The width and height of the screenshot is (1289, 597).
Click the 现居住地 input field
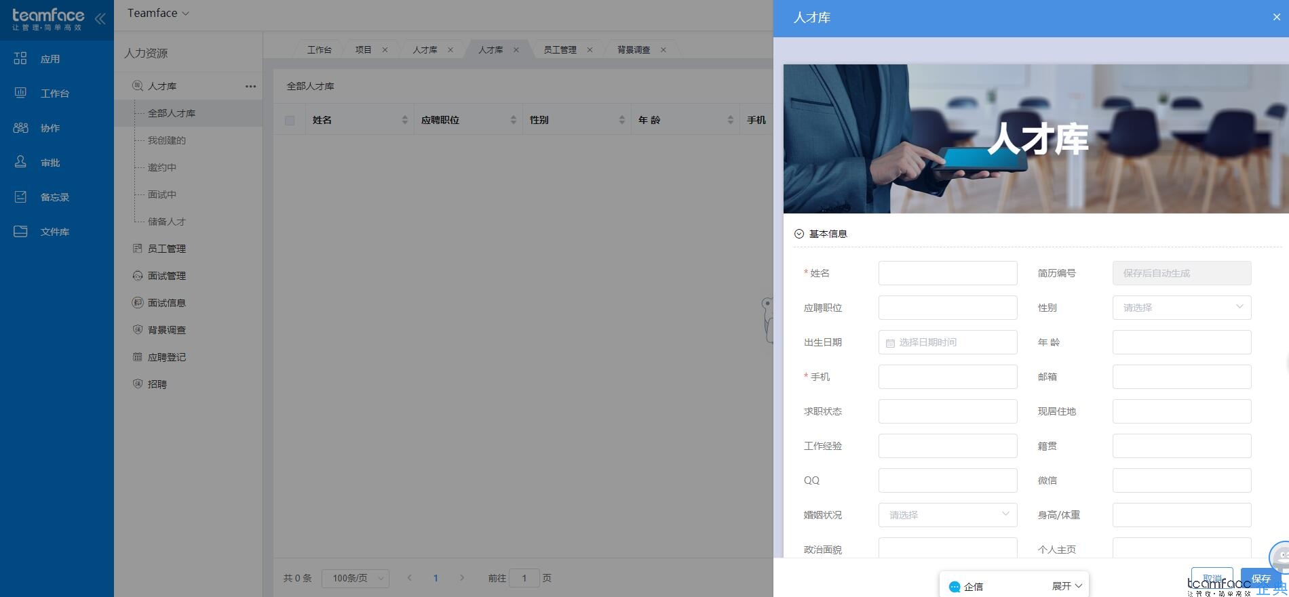click(x=1182, y=411)
